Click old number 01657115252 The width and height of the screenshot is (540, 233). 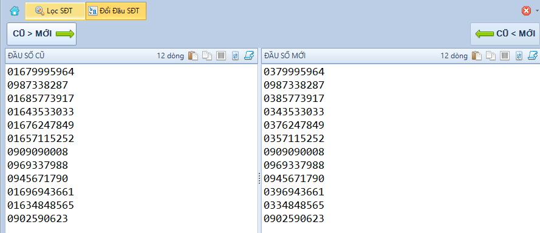[41, 139]
